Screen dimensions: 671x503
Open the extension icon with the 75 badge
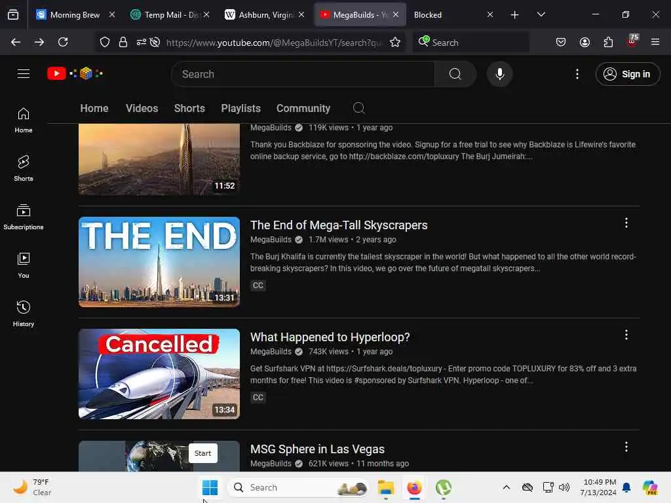click(632, 41)
